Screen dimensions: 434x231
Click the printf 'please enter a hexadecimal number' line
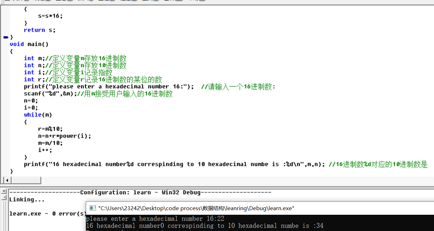coord(150,87)
